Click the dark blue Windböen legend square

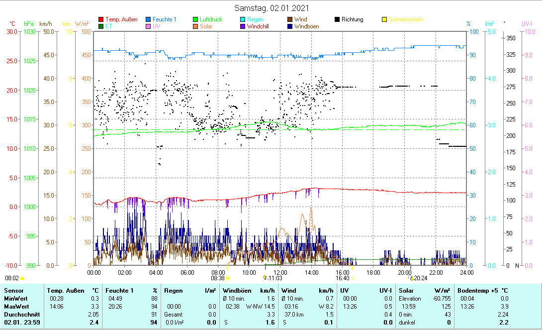(290, 26)
